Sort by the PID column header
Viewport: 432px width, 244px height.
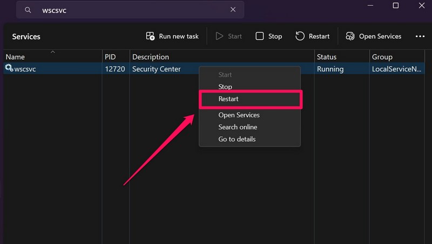click(110, 57)
